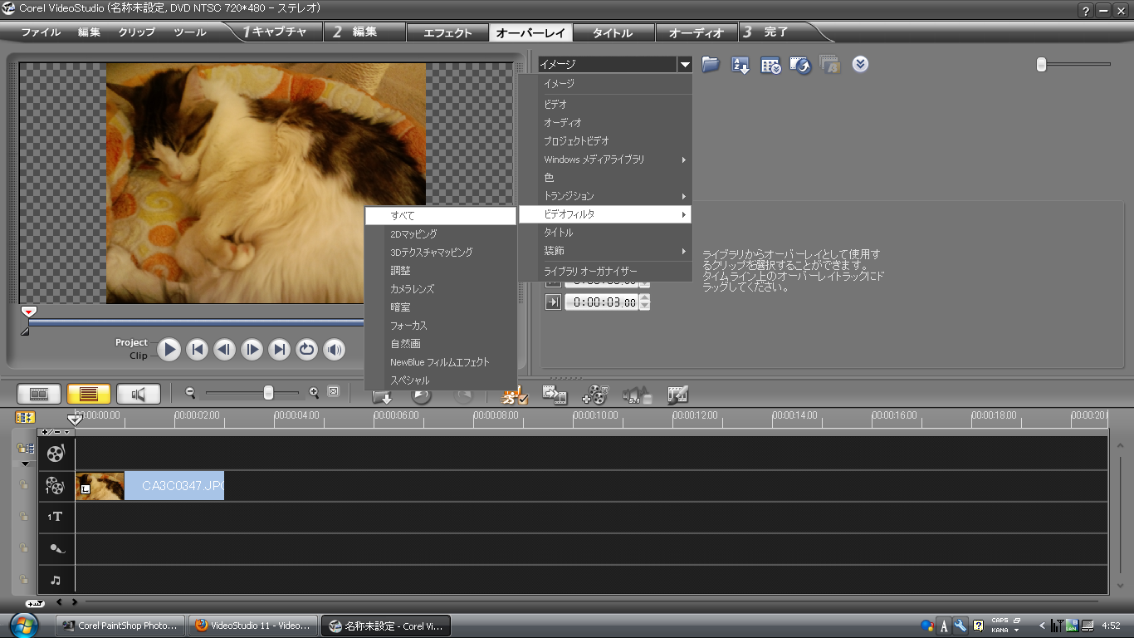The height and width of the screenshot is (638, 1134).
Task: Select the Video track reel icon
Action: click(56, 454)
